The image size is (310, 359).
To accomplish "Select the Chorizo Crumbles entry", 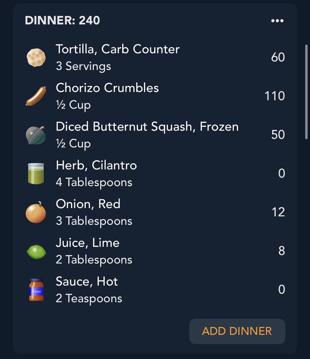I will pyautogui.click(x=107, y=88).
